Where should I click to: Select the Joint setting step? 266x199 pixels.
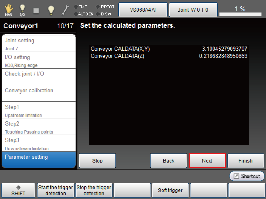click(x=39, y=44)
